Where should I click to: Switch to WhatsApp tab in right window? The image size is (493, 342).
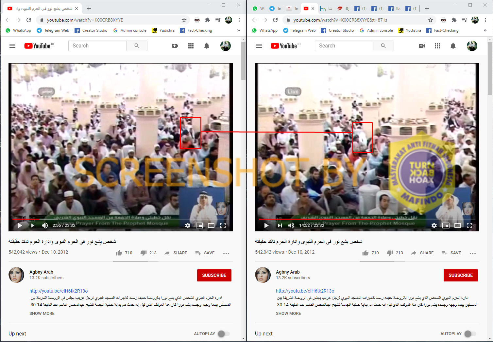pyautogui.click(x=258, y=9)
